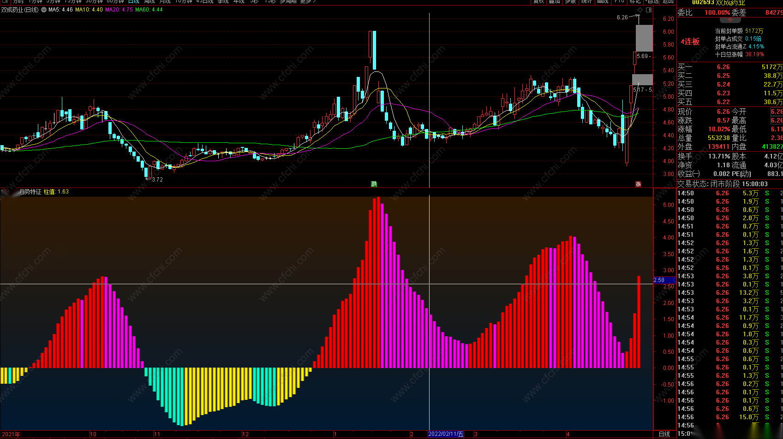Click the 14:56 trade row with 15.0万
783x439 pixels.
[x=730, y=417]
